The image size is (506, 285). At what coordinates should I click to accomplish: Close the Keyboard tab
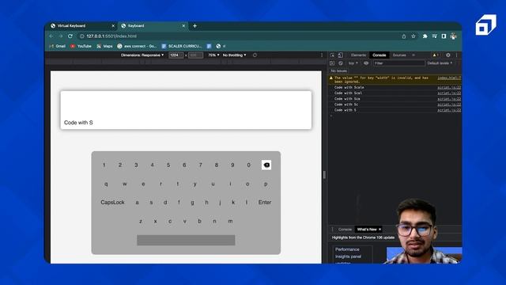[183, 26]
